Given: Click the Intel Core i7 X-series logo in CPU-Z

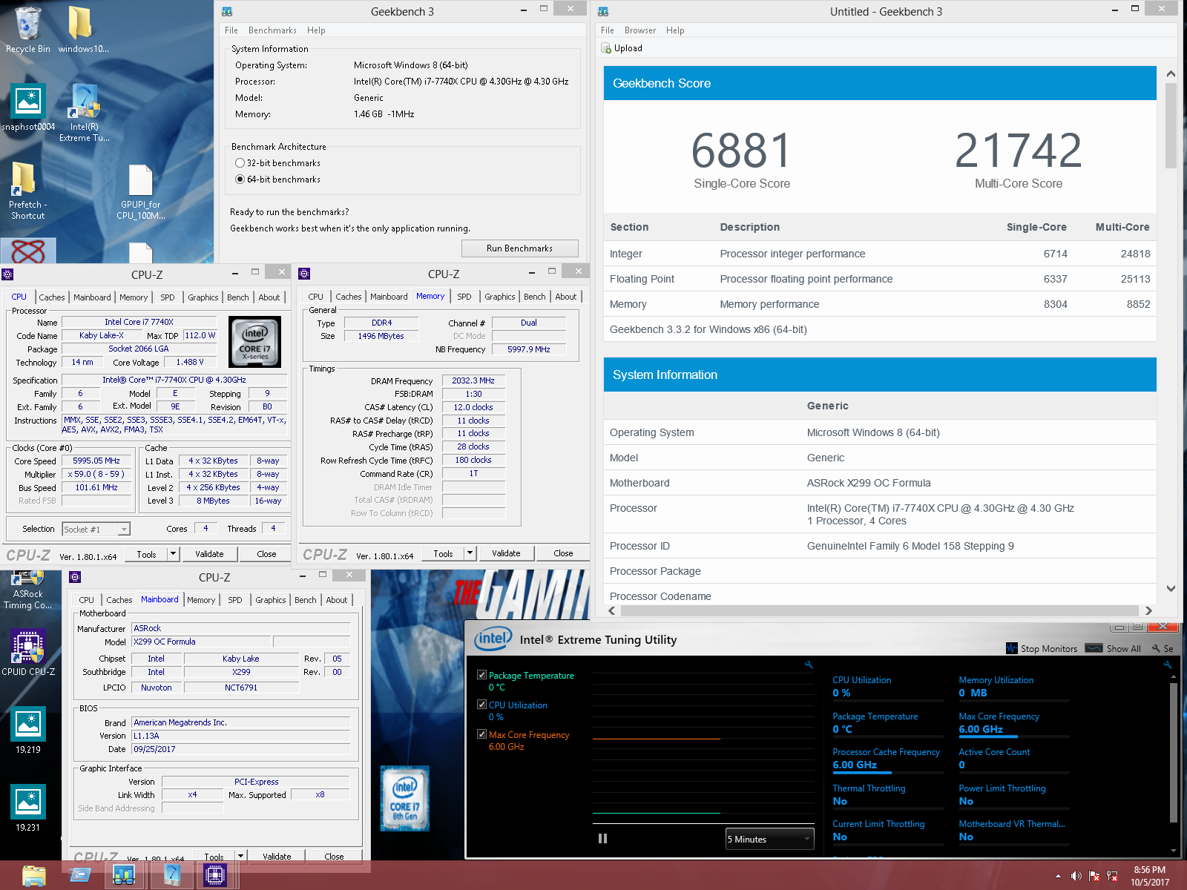Looking at the screenshot, I should 254,342.
